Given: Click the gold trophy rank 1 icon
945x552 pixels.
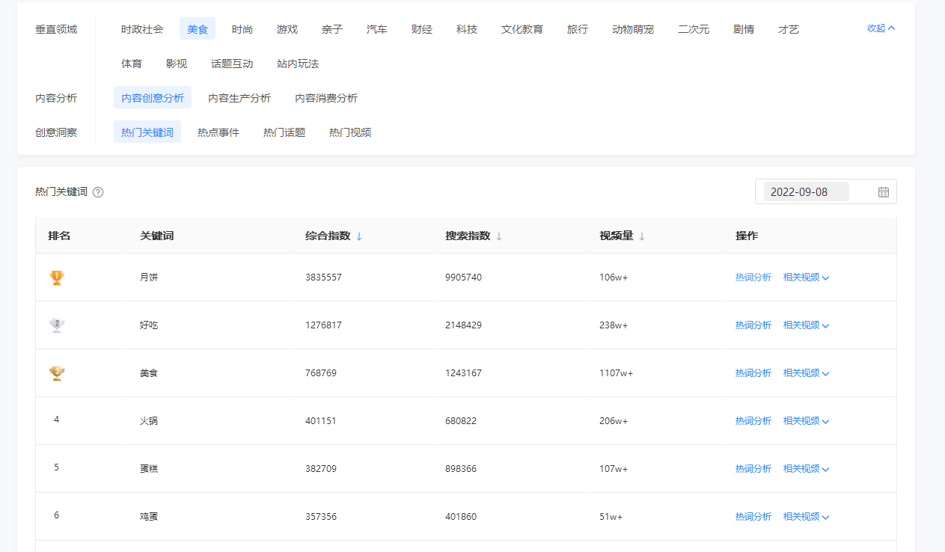Looking at the screenshot, I should pos(57,277).
